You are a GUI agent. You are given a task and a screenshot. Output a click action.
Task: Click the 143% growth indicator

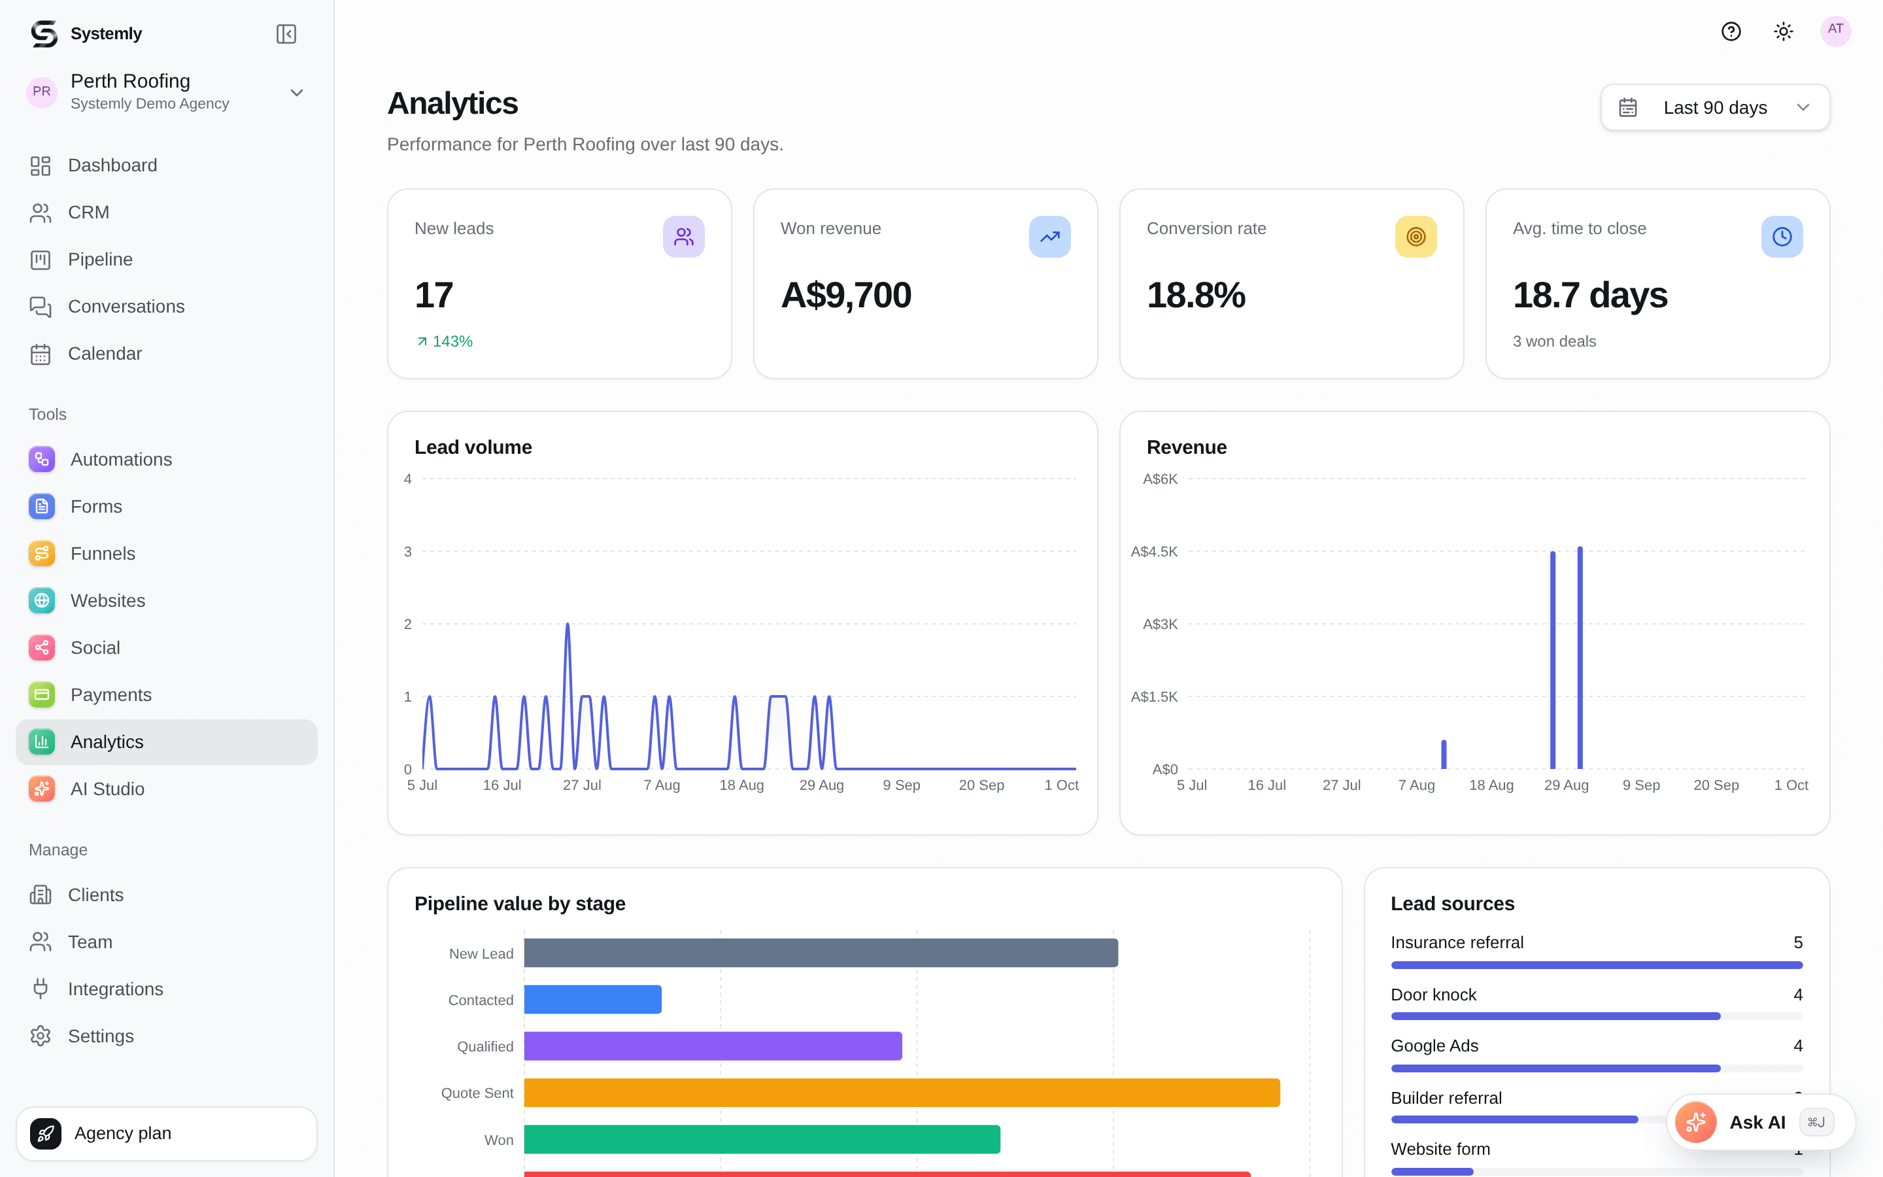click(445, 341)
